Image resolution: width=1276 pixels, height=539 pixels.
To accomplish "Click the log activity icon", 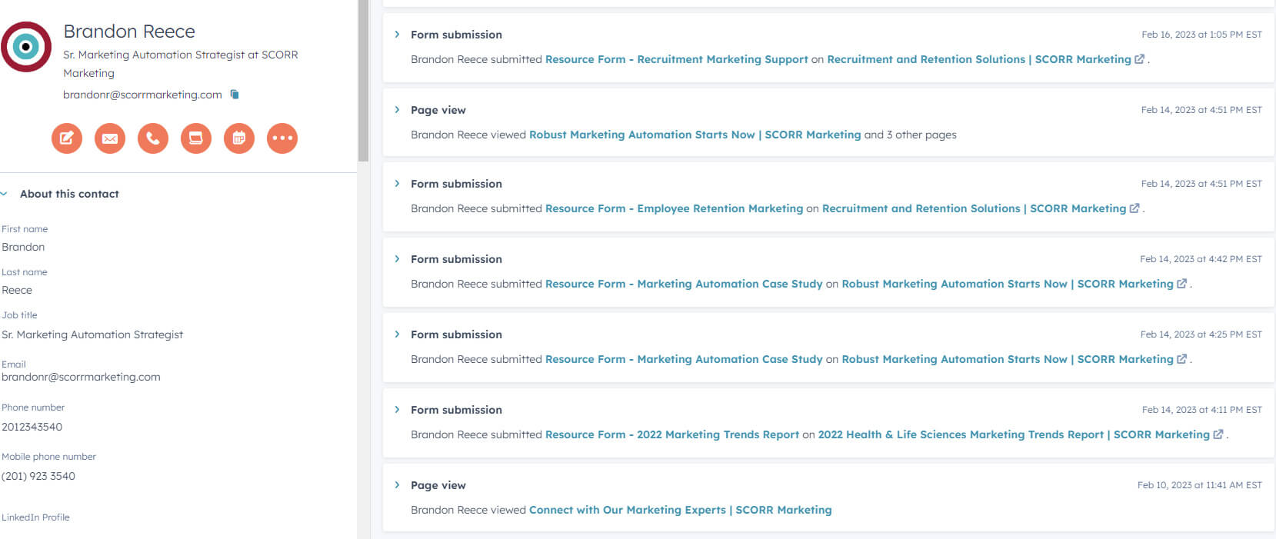I will tap(196, 138).
